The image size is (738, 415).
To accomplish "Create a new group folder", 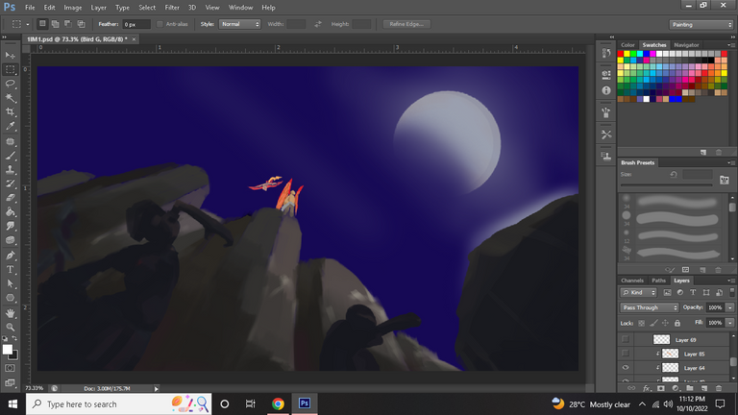I will click(x=690, y=388).
